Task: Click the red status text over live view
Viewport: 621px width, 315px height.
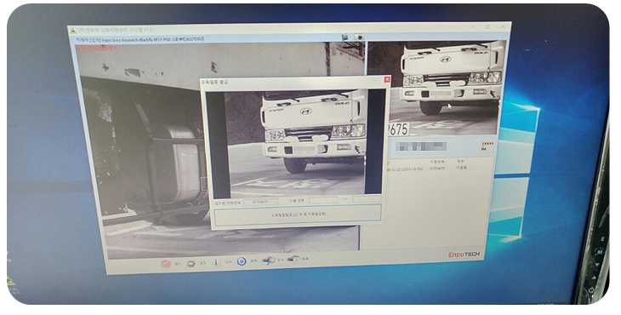Action: 96,49
